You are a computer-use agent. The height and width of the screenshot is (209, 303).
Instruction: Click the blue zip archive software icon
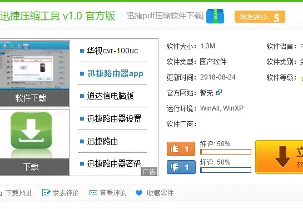pos(215,16)
